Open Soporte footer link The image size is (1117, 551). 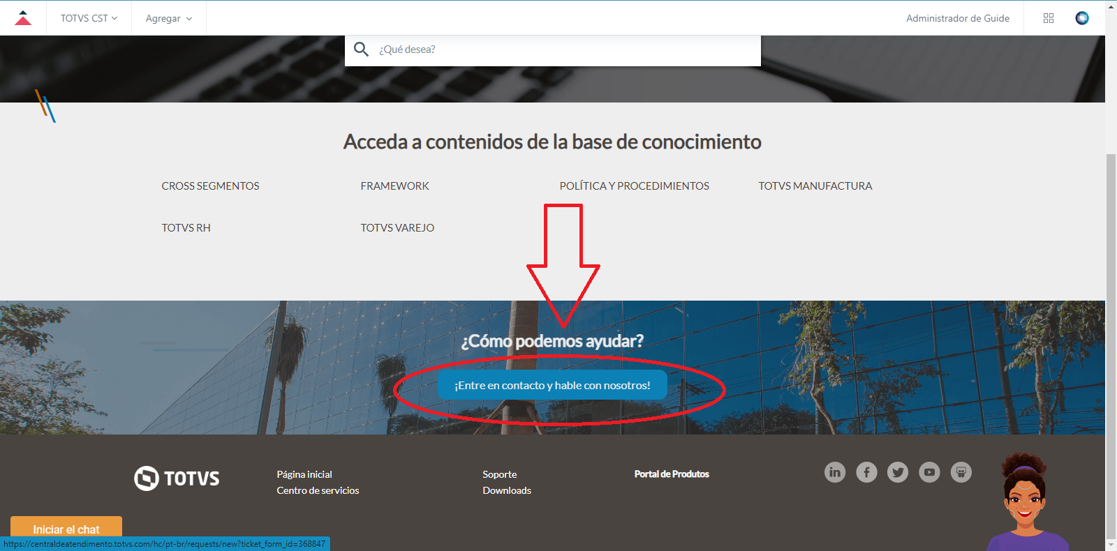click(x=500, y=474)
